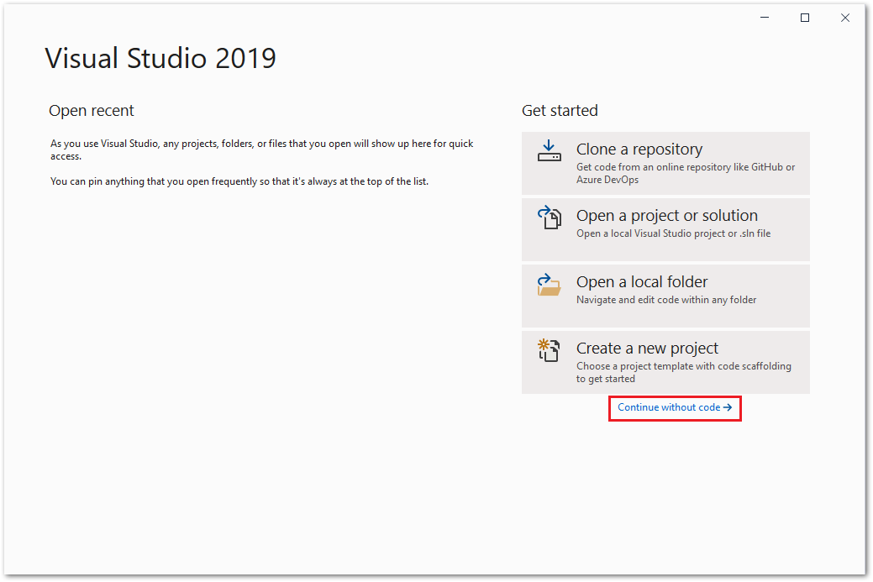This screenshot has width=873, height=582.
Task: Click the GitHub or Azure DevOps description text
Action: tap(686, 173)
